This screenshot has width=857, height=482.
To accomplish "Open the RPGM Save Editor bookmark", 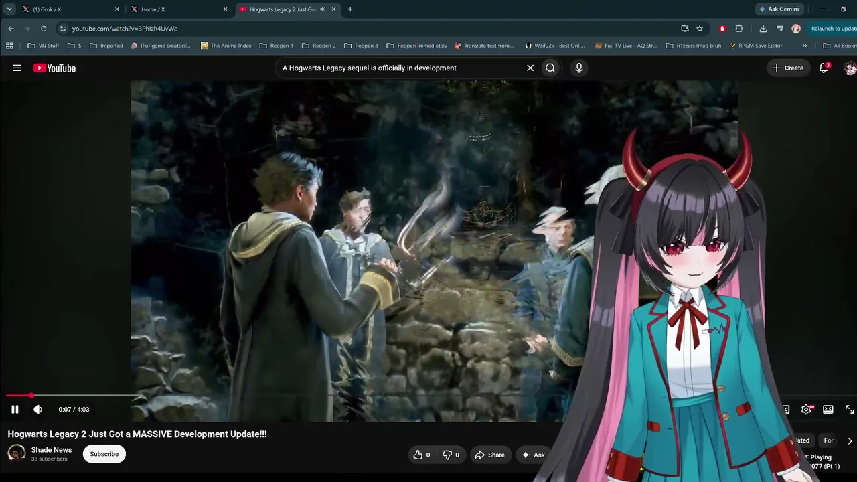I will [756, 46].
